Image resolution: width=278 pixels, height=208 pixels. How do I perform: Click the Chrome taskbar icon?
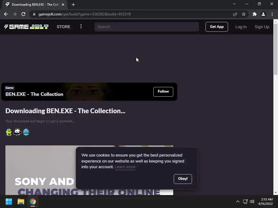click(33, 201)
